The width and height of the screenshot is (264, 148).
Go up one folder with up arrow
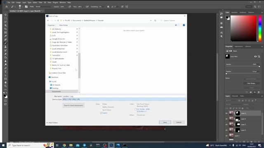(x=58, y=21)
